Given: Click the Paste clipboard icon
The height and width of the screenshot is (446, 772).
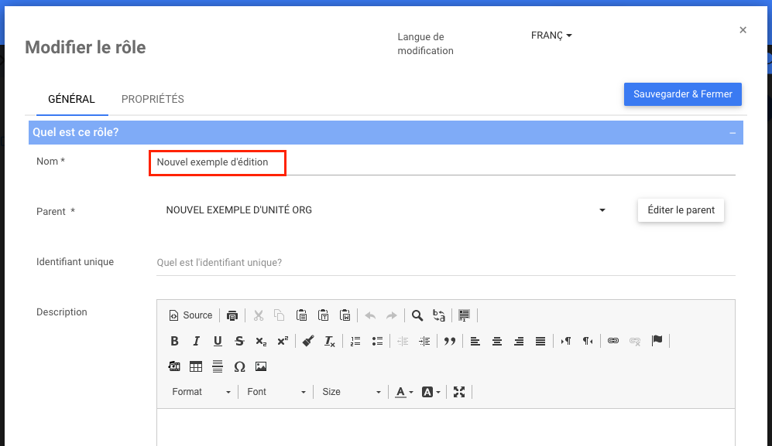Looking at the screenshot, I should [301, 315].
